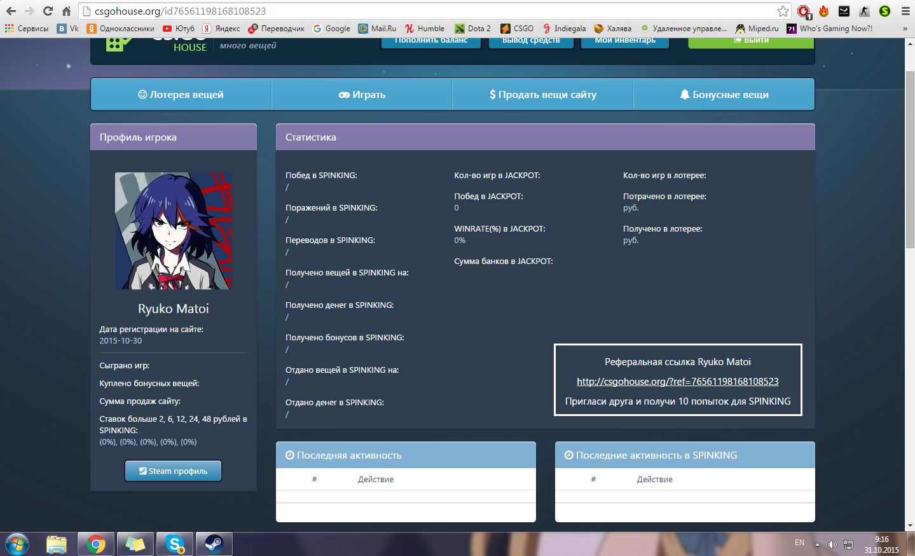Viewport: 915px width, 556px height.
Task: Open the Продать вещи сайту tab
Action: (543, 94)
